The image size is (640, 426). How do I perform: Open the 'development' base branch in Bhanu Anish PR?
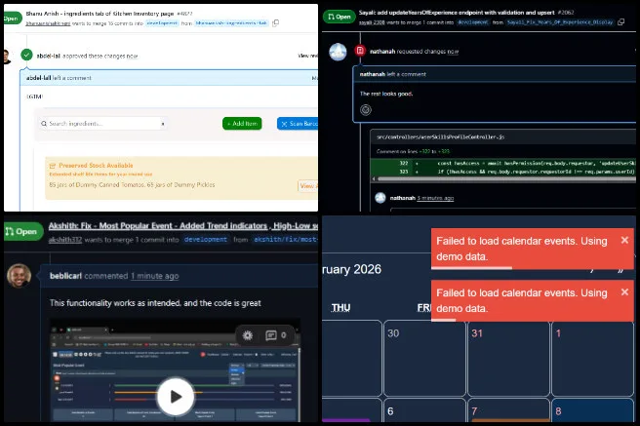click(x=162, y=23)
